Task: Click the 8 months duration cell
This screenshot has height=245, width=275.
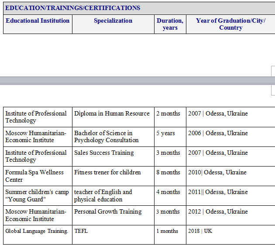Action: click(168, 172)
